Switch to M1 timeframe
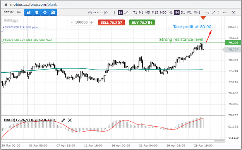Screen dimensions: 242x150 coord(141,12)
